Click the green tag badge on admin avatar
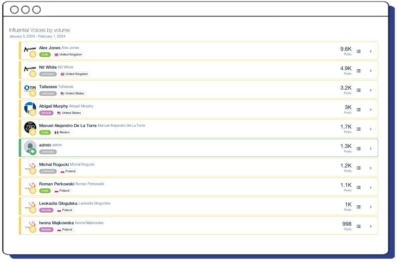The width and height of the screenshot is (397, 275). 33,151
